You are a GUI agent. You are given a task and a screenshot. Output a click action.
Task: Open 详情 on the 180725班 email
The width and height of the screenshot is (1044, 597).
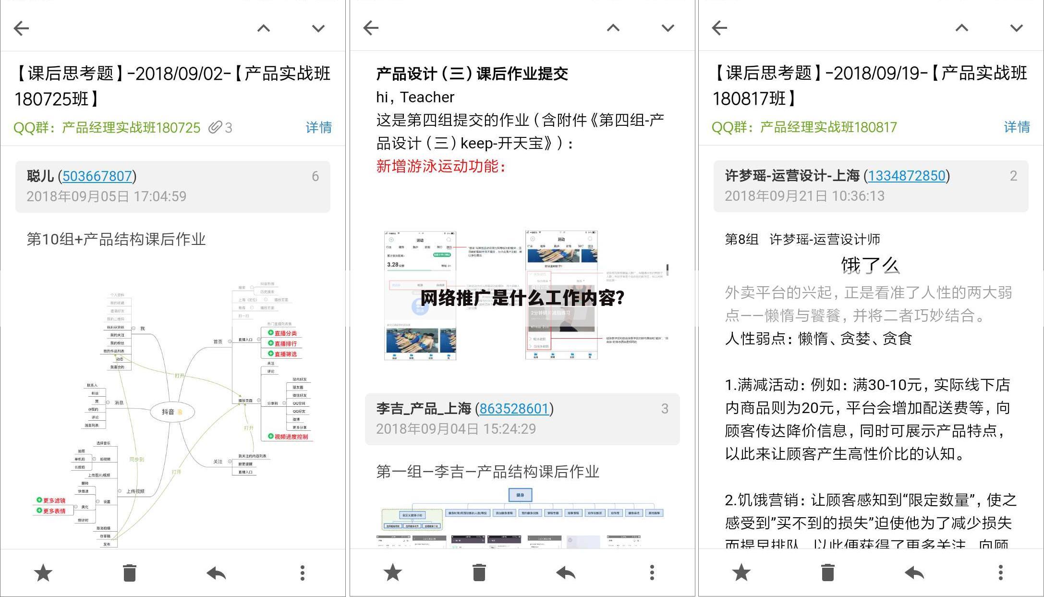pos(319,127)
